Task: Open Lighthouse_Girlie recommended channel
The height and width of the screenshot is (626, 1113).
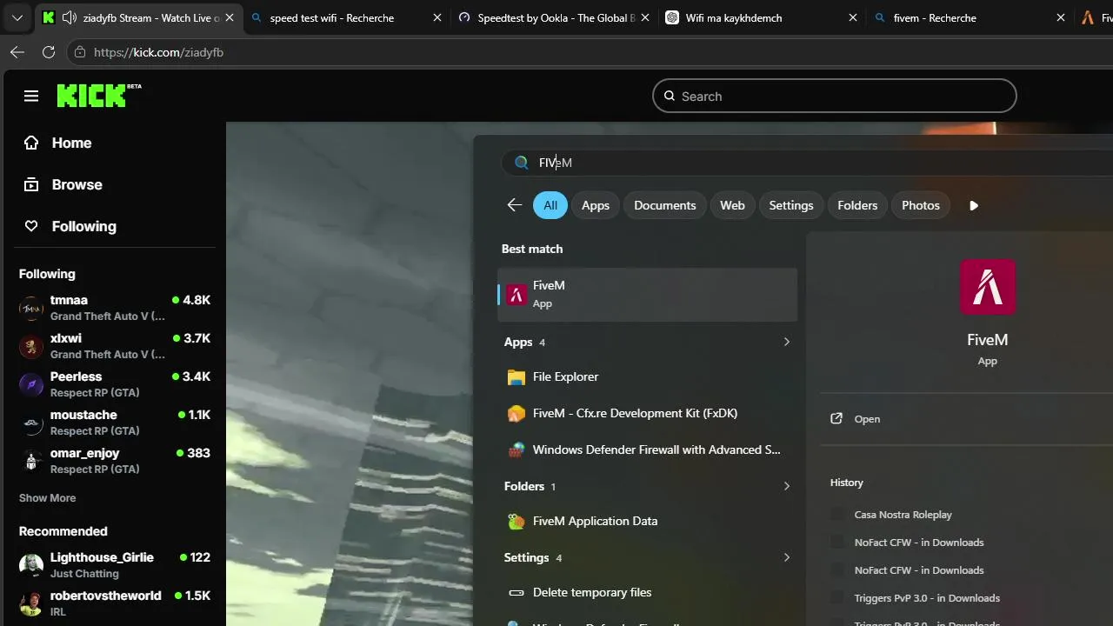Action: [x=115, y=565]
